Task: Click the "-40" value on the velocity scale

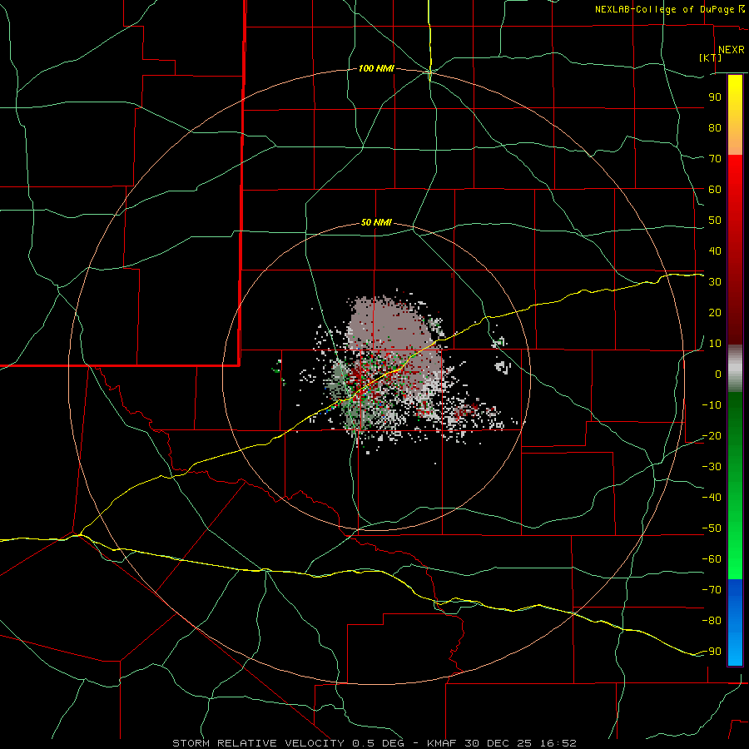Action: [x=712, y=498]
